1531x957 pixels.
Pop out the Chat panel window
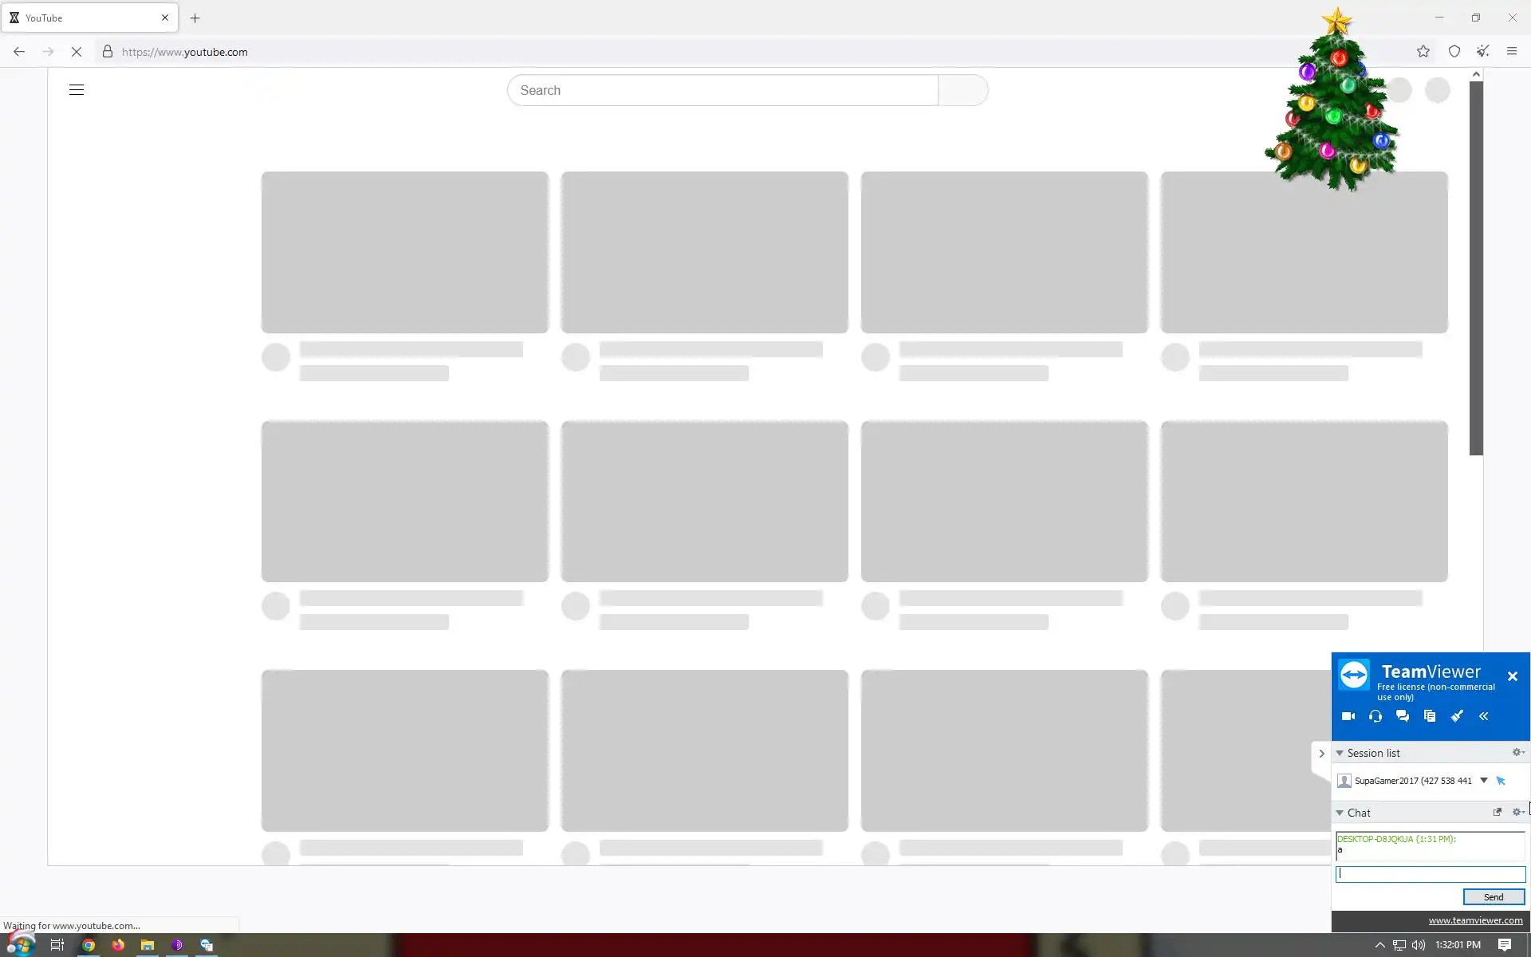pos(1497,812)
